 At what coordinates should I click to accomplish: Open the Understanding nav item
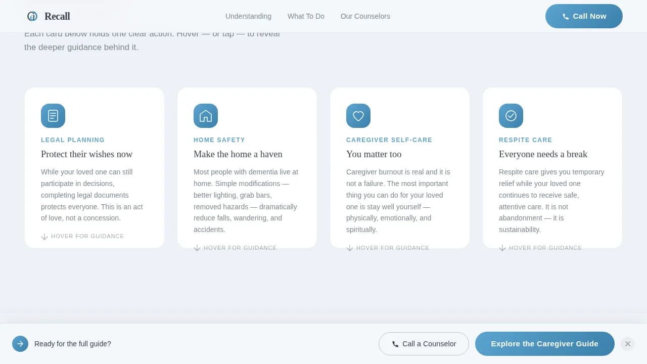coord(248,16)
